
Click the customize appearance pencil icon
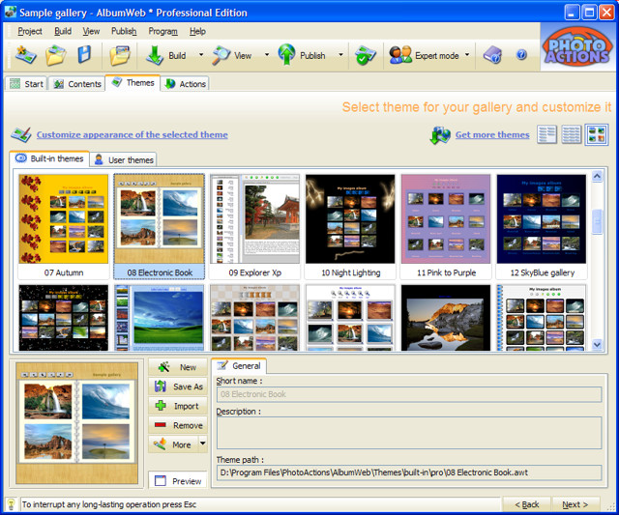(21, 134)
